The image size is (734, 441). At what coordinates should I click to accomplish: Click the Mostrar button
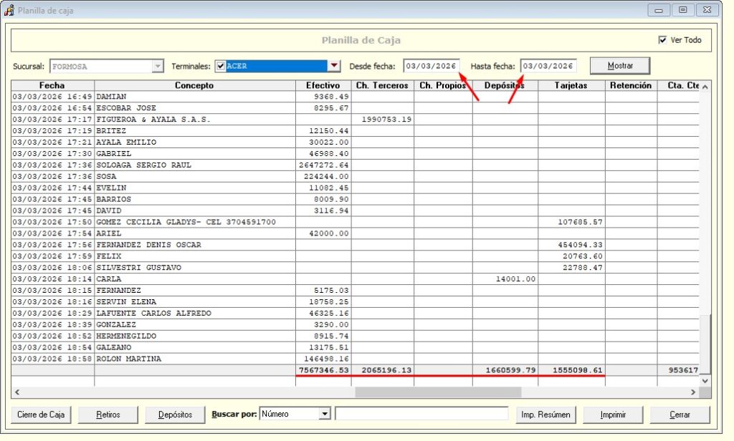[x=619, y=66]
